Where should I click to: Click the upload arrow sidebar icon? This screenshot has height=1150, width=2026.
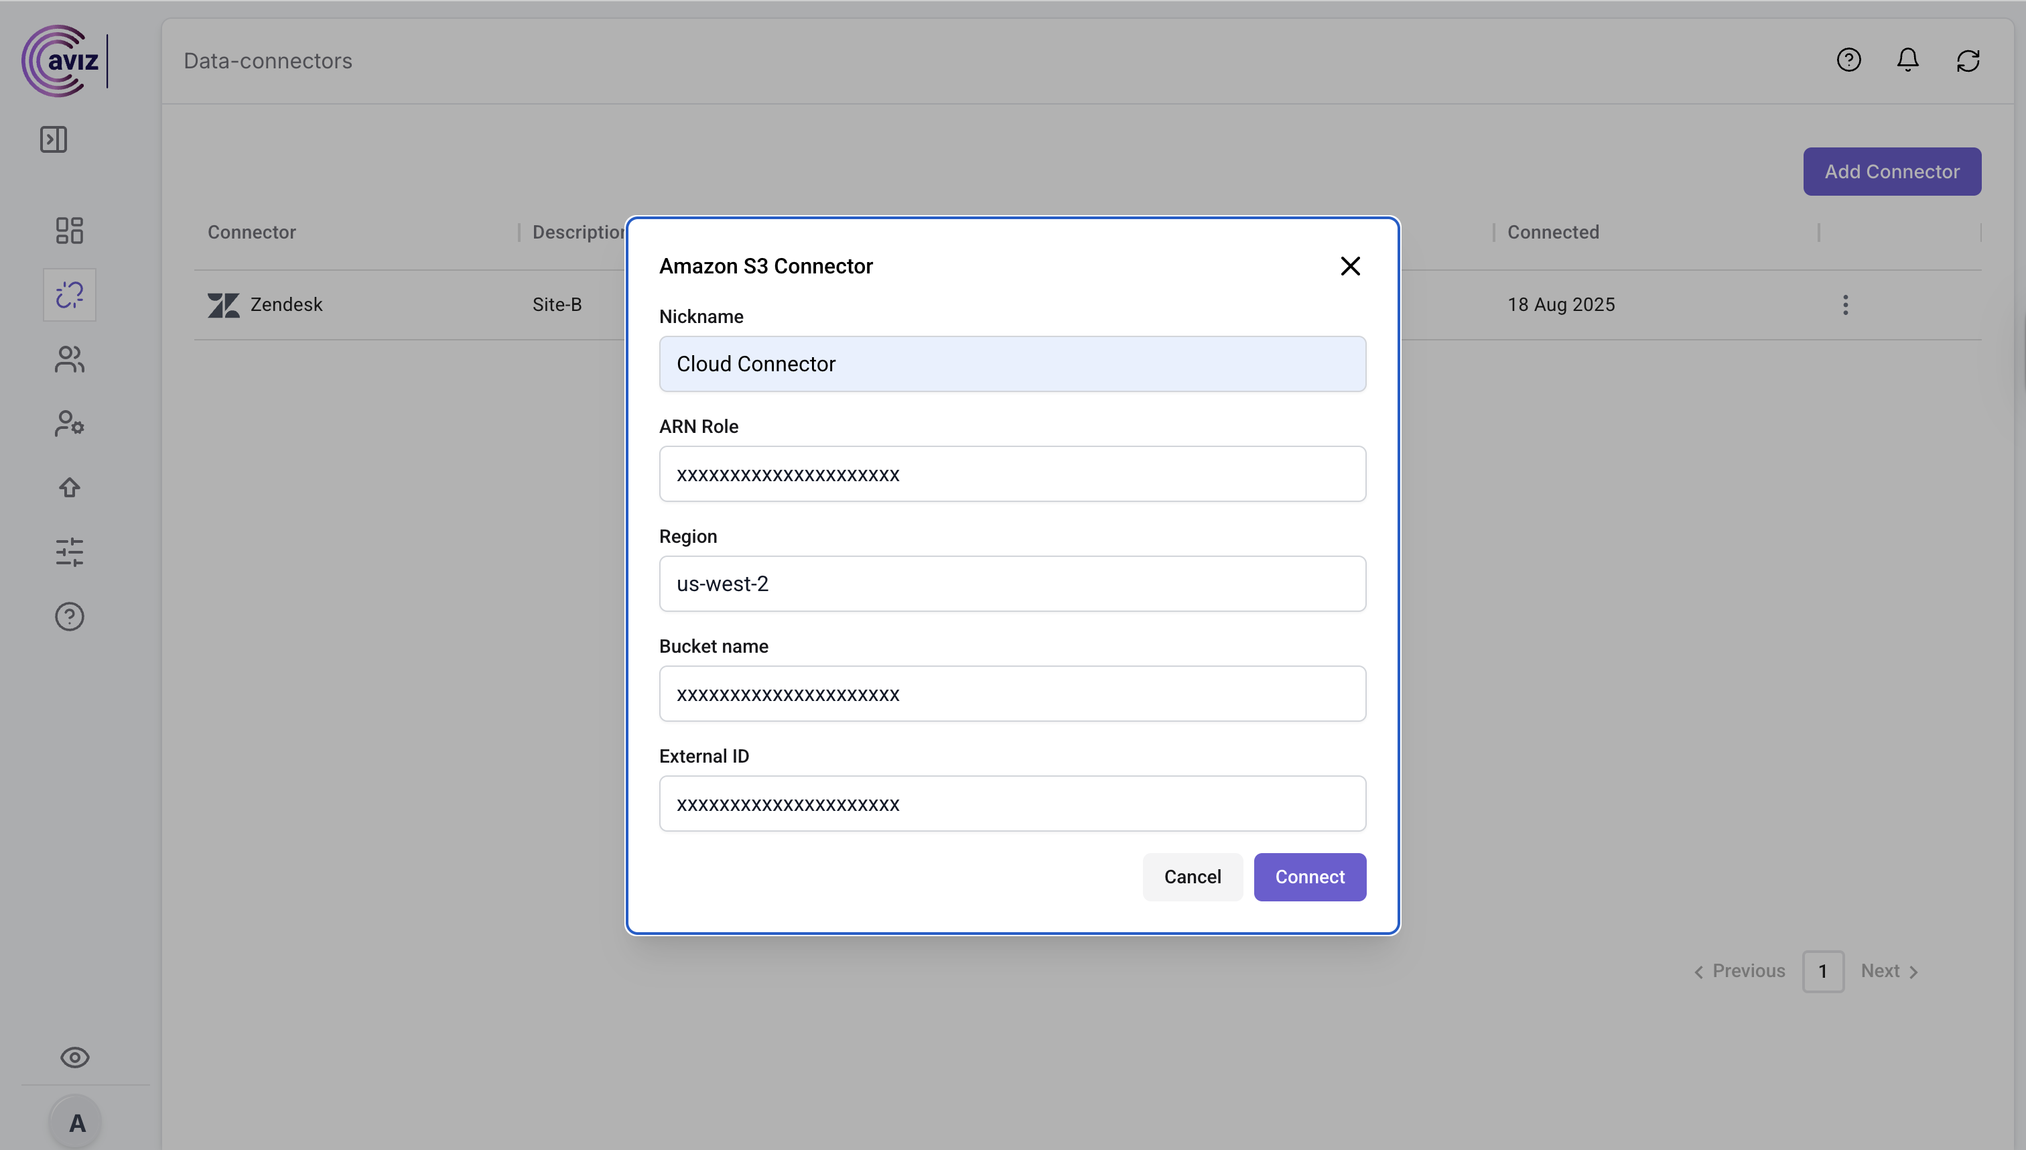[70, 487]
